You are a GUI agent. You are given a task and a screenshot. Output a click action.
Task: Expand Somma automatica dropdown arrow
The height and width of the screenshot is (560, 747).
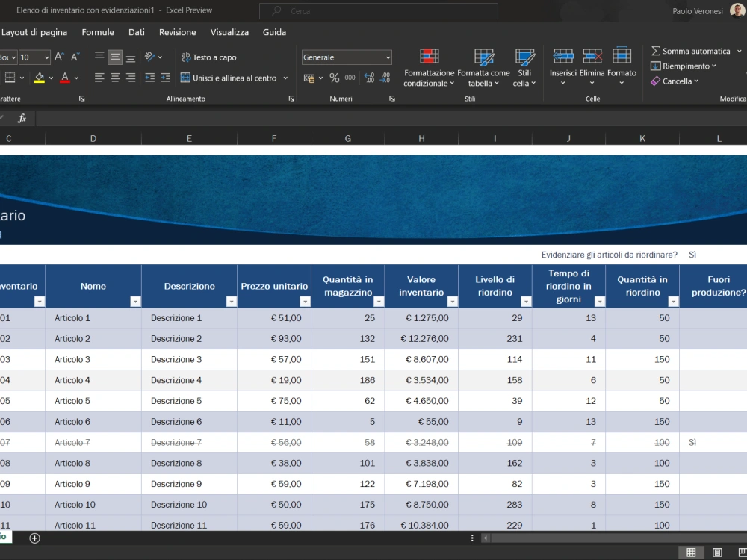tap(740, 51)
